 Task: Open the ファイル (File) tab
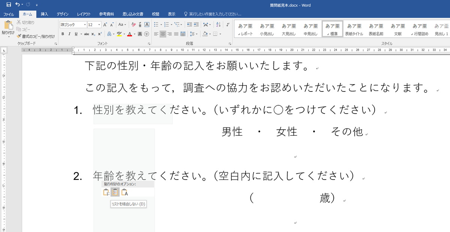(8, 14)
